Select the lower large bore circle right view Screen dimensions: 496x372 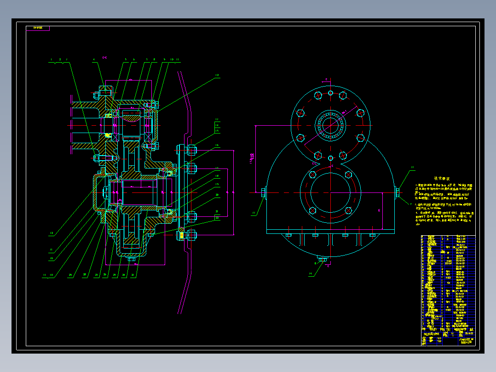click(x=329, y=193)
